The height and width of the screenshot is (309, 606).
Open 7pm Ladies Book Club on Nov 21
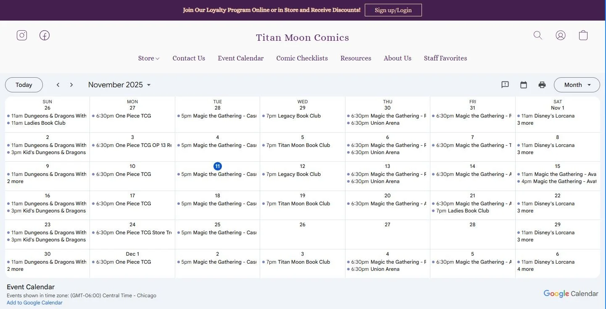click(x=472, y=211)
